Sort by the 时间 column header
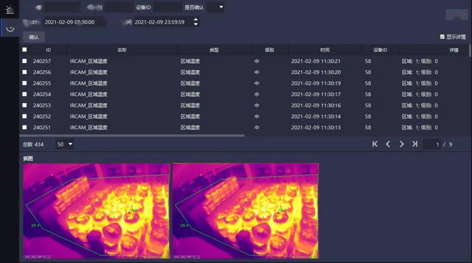 [325, 50]
